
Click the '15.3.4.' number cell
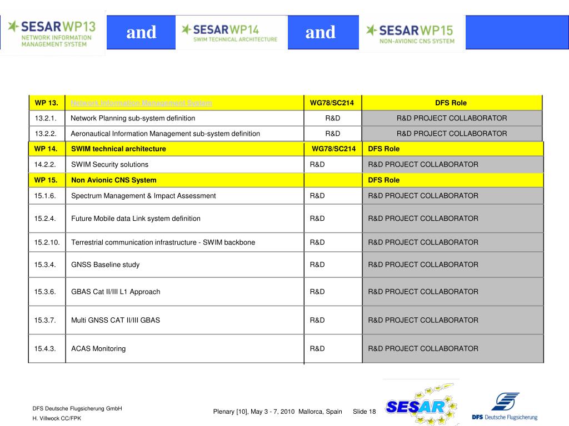click(46, 265)
